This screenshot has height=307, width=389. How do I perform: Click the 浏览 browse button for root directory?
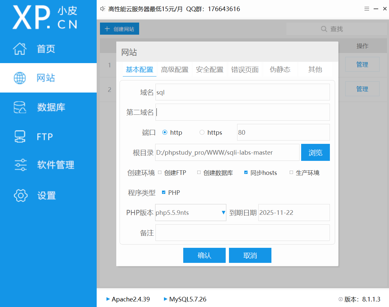(315, 152)
